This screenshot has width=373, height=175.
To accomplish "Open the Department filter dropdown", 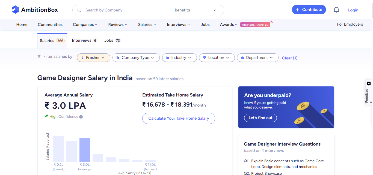I will pos(257,58).
